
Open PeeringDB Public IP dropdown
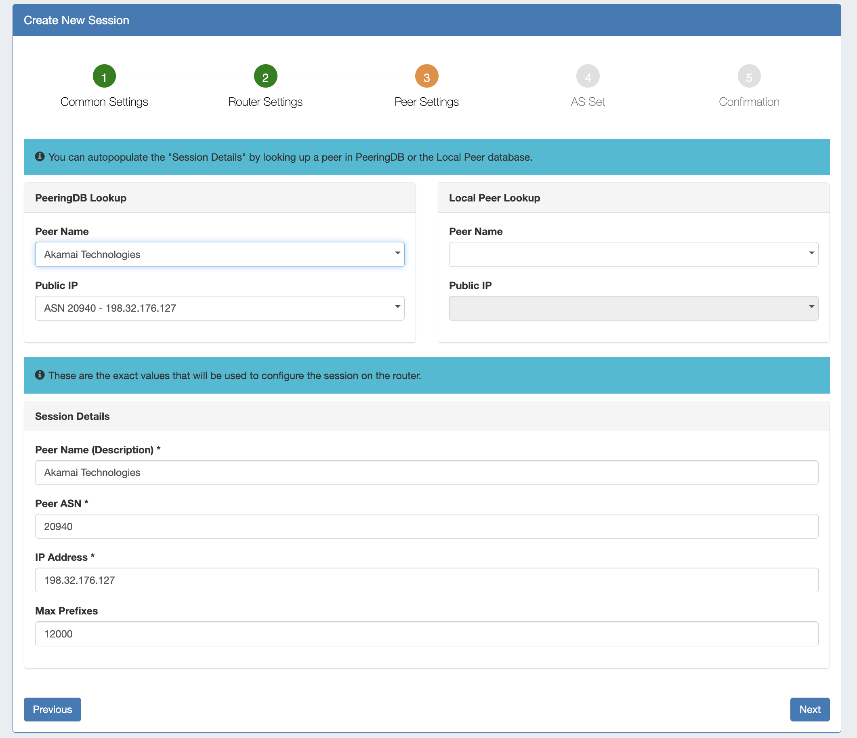220,308
